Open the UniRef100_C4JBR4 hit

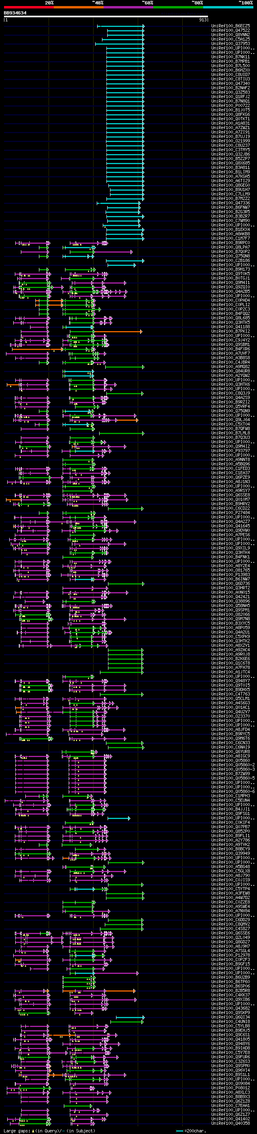tap(230, 362)
